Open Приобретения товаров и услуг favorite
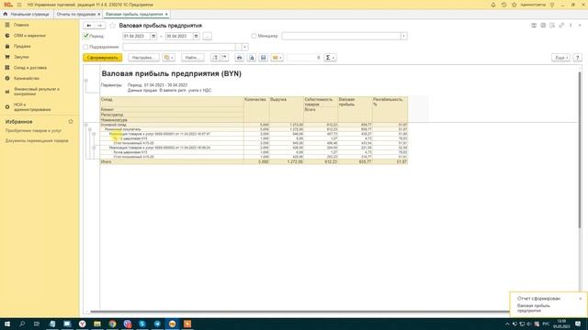This screenshot has width=588, height=330. coord(33,131)
